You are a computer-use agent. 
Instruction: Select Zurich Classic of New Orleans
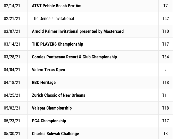59,95
